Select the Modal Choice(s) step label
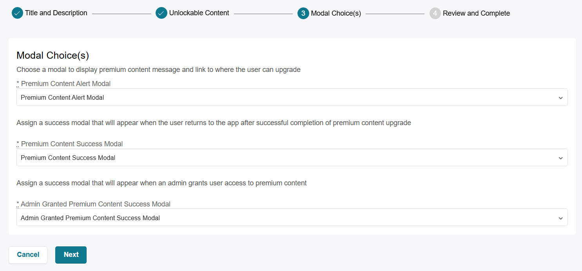 tap(336, 13)
